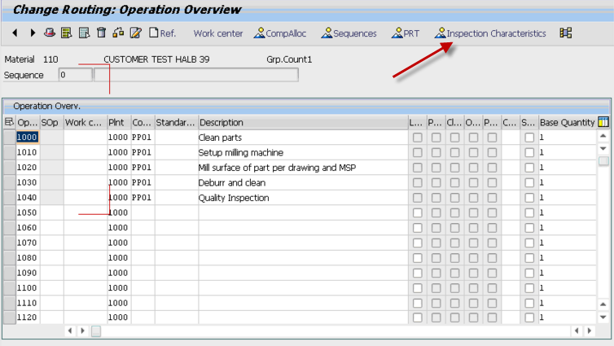Viewport: 614px width, 346px height.
Task: Click the vertical scrollbar top up arrow
Action: click(x=603, y=136)
